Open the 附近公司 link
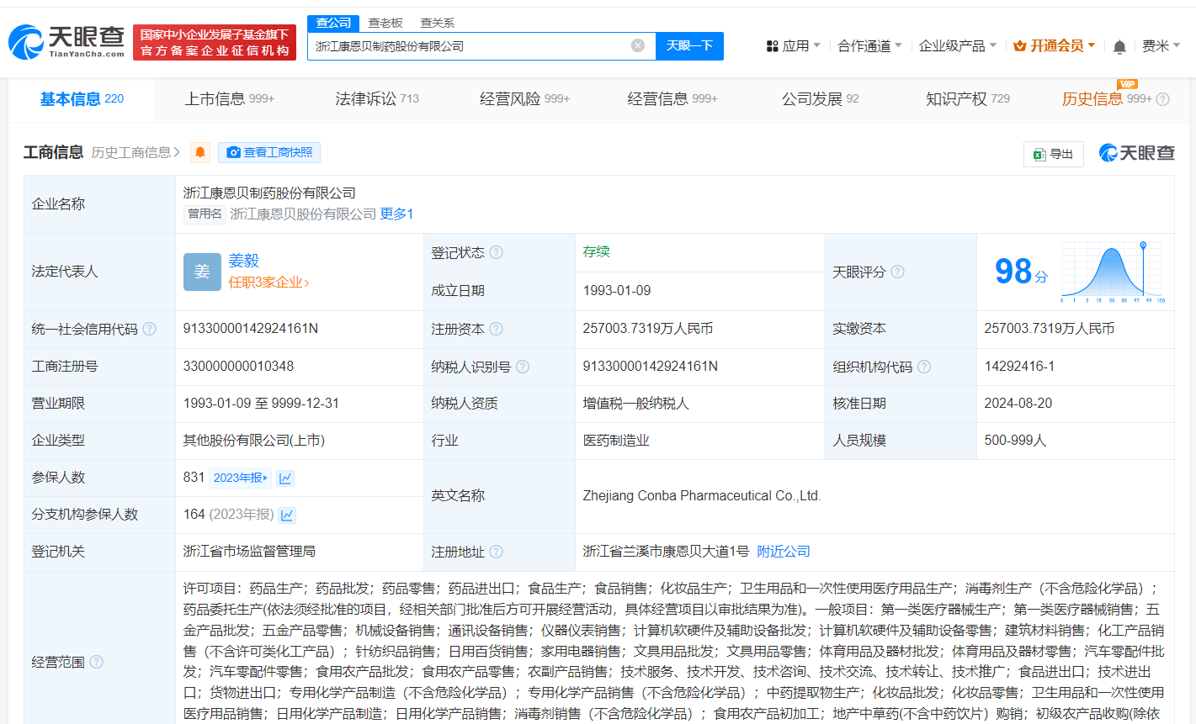The width and height of the screenshot is (1196, 724). 784,551
